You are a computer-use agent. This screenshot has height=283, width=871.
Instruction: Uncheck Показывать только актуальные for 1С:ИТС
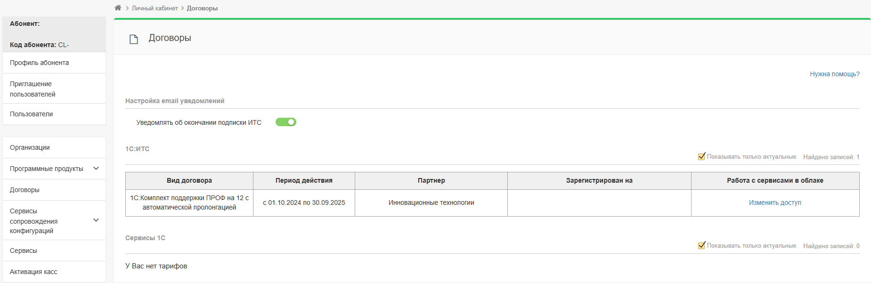coord(701,156)
